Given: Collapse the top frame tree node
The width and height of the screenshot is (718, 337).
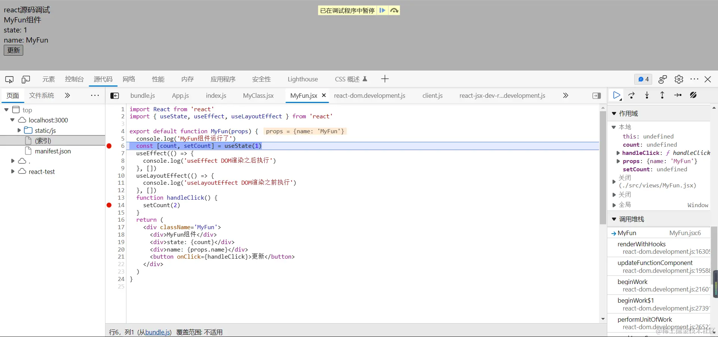Looking at the screenshot, I should tap(6, 110).
